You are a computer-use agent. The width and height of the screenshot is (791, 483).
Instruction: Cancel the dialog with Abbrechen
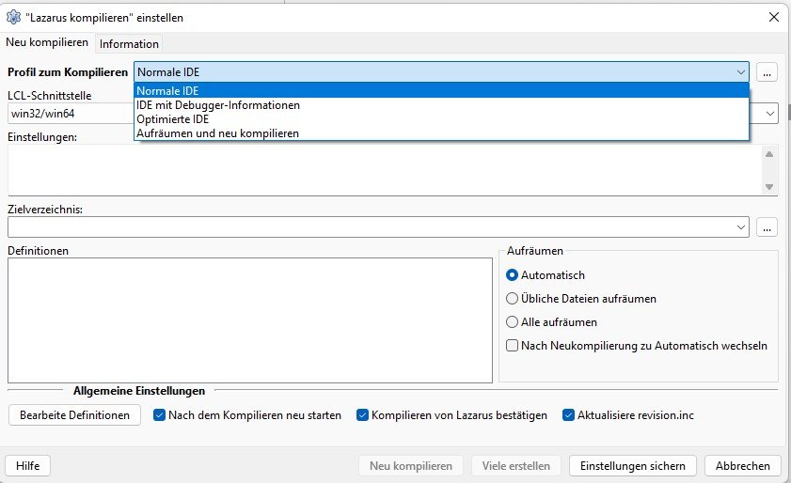743,465
